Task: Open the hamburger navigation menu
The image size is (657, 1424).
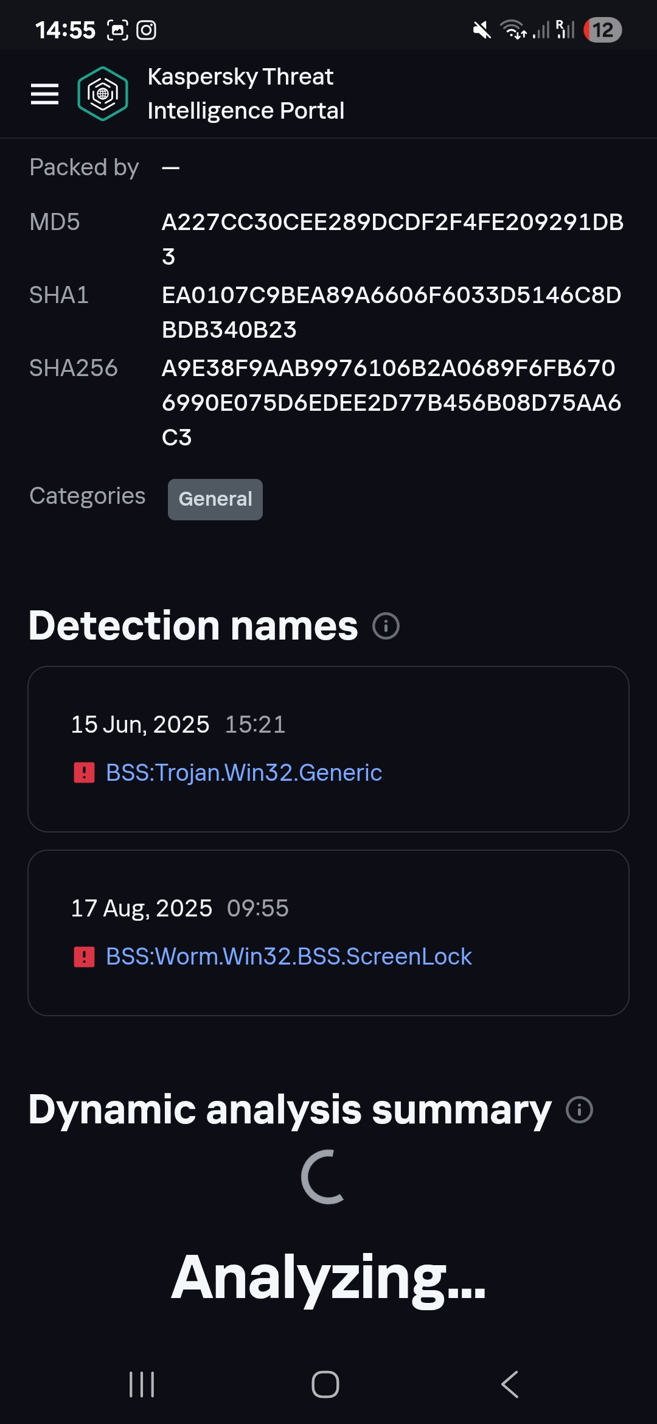Action: pos(44,94)
